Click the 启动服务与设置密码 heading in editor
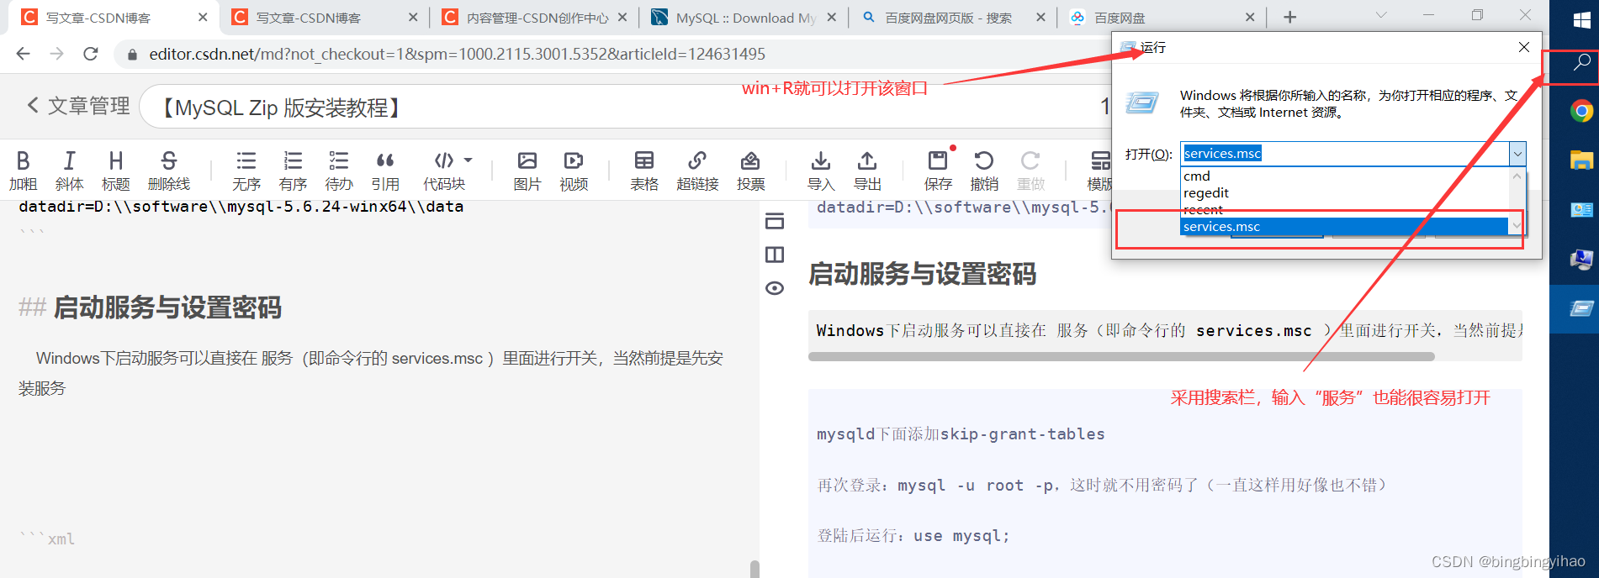The width and height of the screenshot is (1599, 578). 167,307
